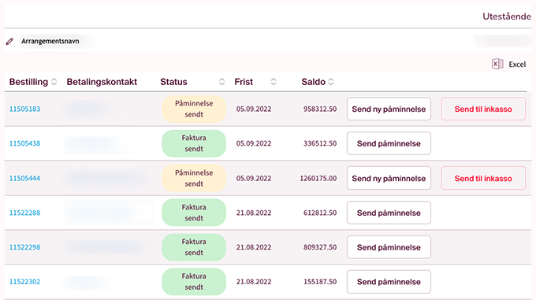The width and height of the screenshot is (536, 300).
Task: Send påminnelse for order 11522298
Action: click(x=389, y=247)
